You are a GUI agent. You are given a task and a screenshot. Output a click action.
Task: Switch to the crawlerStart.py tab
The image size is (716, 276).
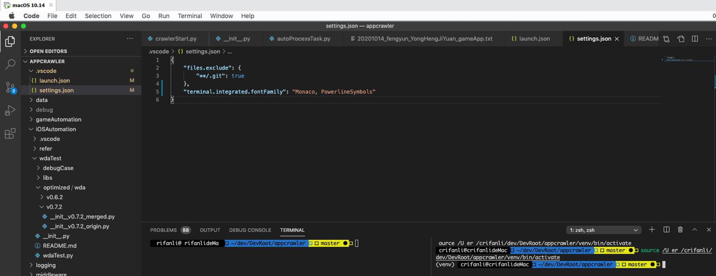pyautogui.click(x=175, y=39)
